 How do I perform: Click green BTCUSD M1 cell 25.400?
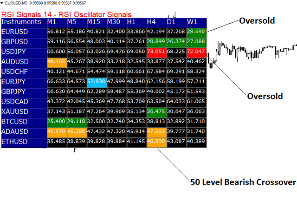pos(56,122)
